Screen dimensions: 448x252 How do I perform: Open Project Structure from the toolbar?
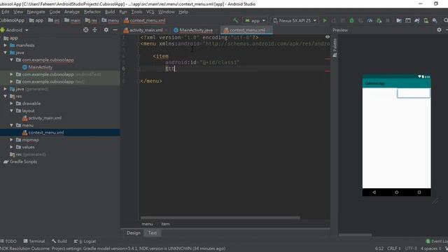click(399, 20)
